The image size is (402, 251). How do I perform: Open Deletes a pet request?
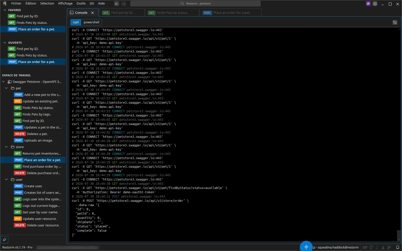click(x=33, y=134)
